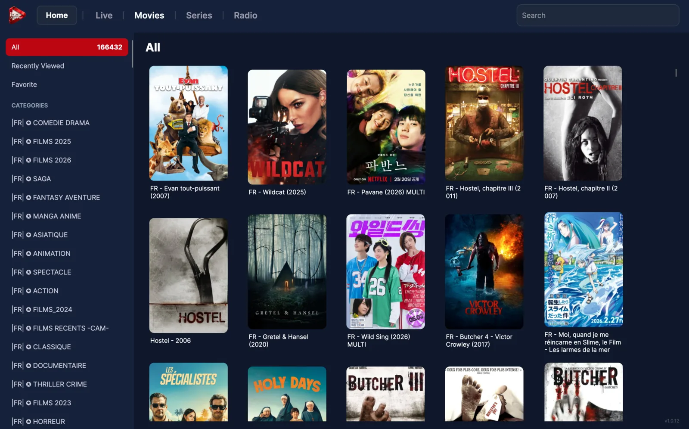Open Hostel chapitre II poster
Screen dimensions: 689x429
(x=583, y=123)
